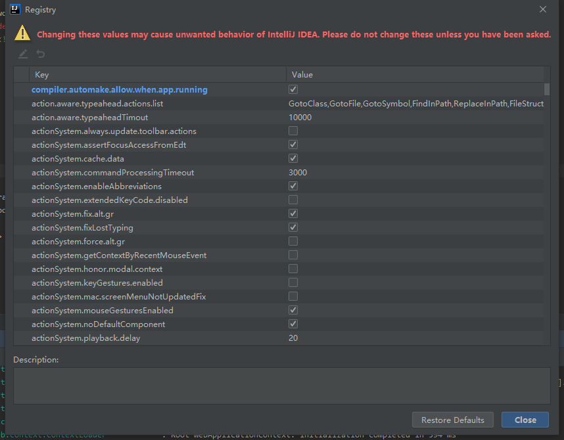Select actionSystem.commandProcessingTimeout key
The height and width of the screenshot is (440, 564).
pyautogui.click(x=112, y=173)
